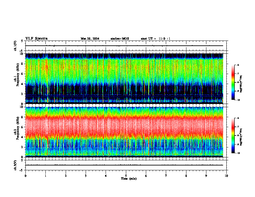Click the 'ch.1(V)' axis label

click(x=15, y=46)
